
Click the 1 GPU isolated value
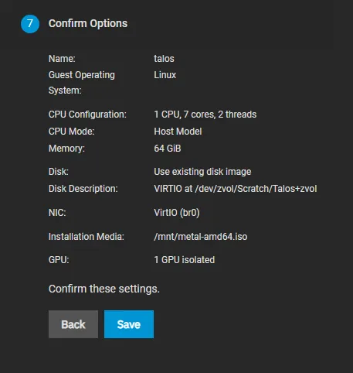point(185,260)
